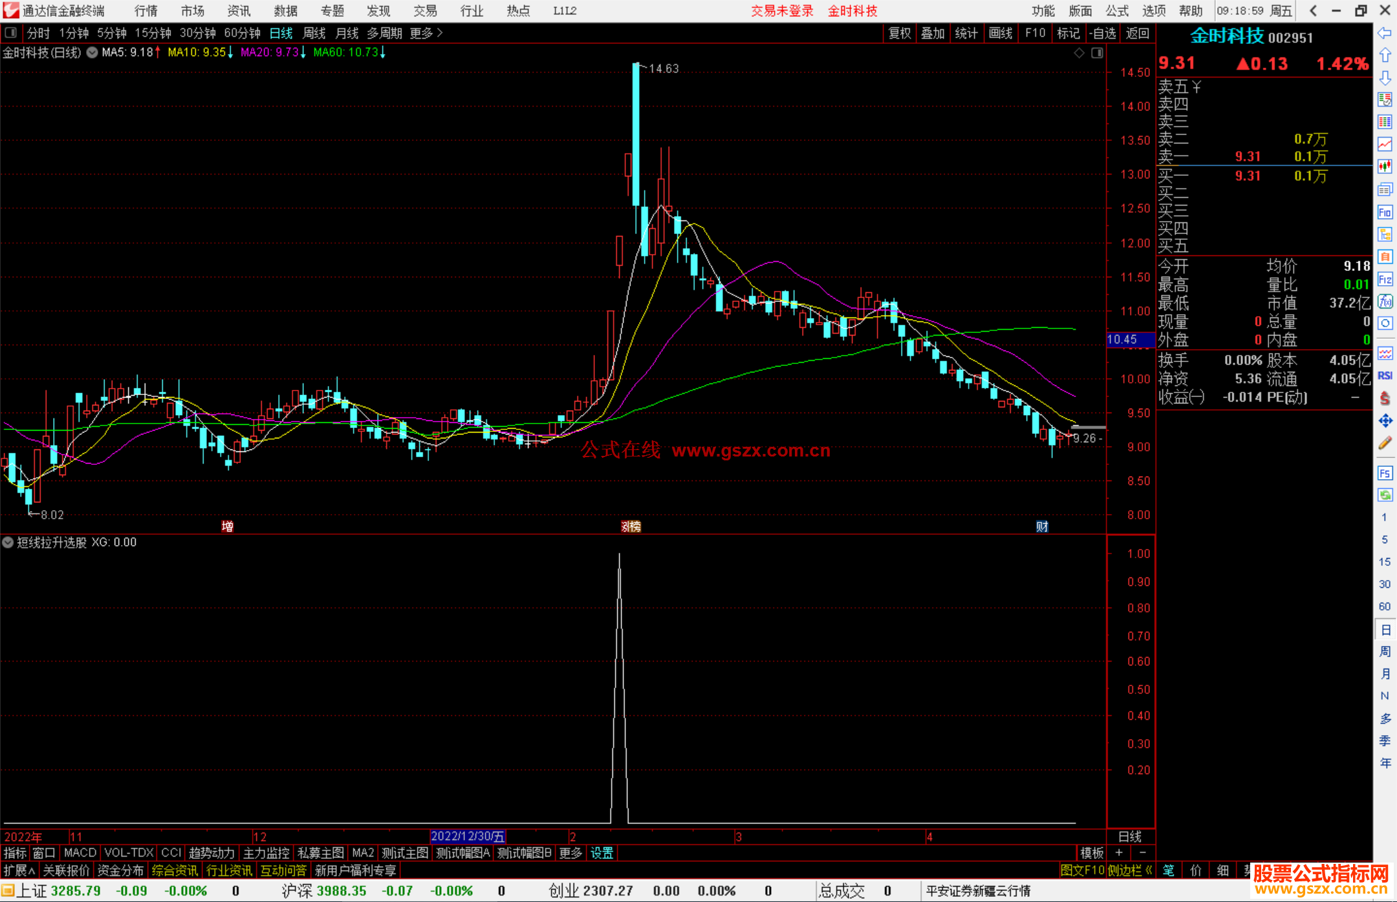Open the f(x) formula sidebar icon

click(x=1385, y=301)
